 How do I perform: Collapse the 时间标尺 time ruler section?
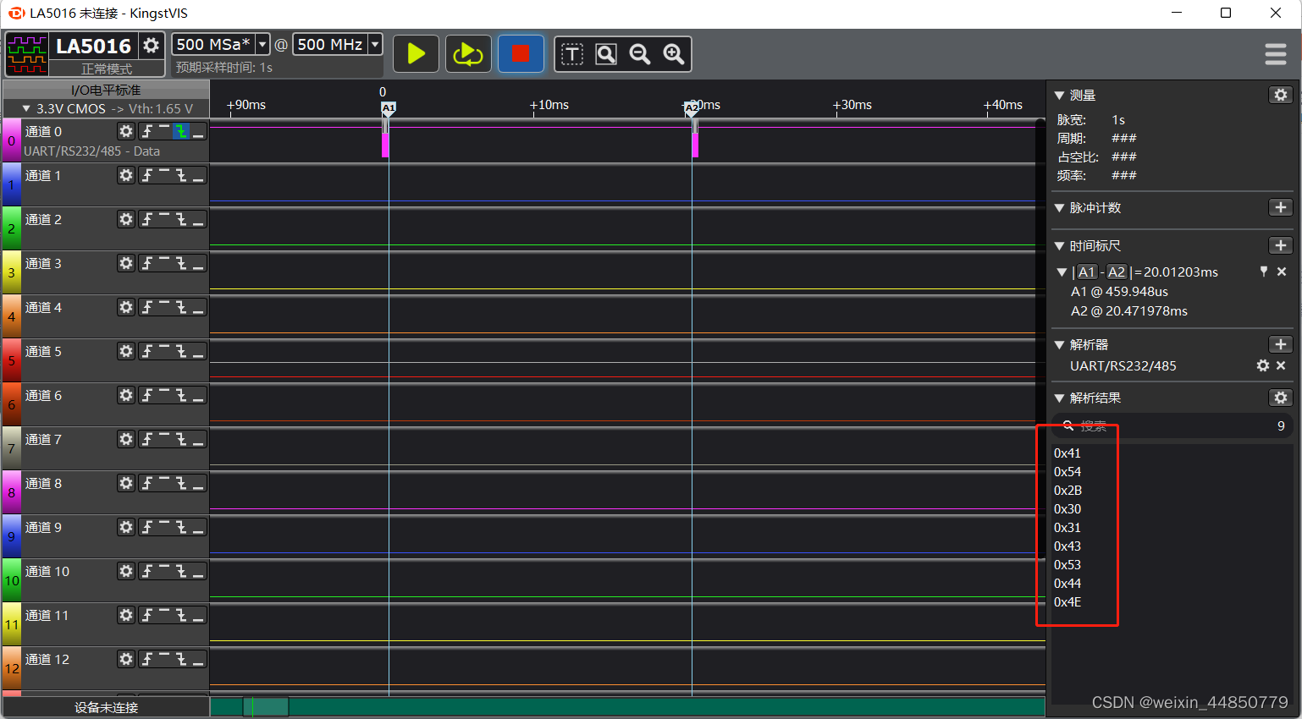point(1059,246)
